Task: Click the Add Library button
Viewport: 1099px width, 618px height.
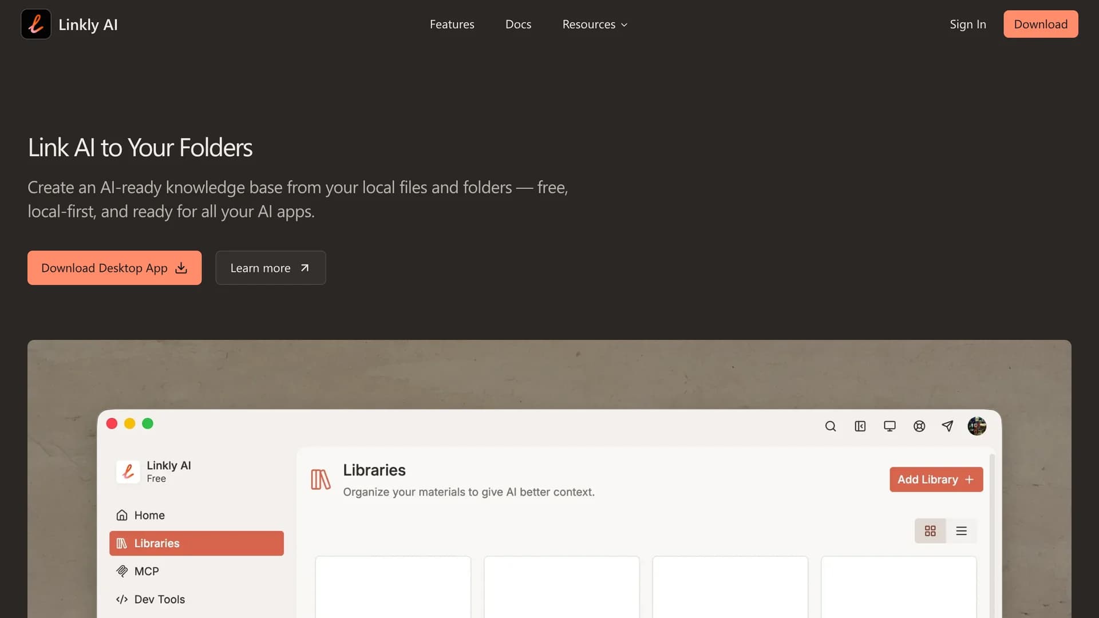Action: pyautogui.click(x=936, y=480)
